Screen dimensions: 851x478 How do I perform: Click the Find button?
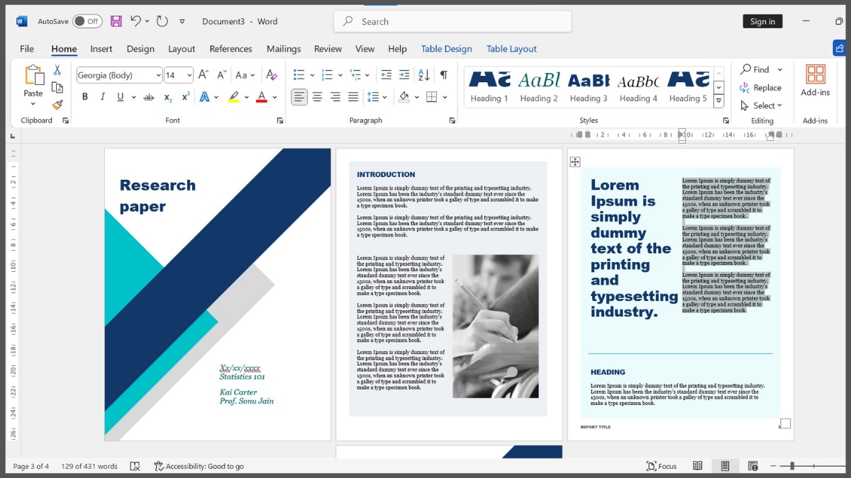(x=755, y=69)
